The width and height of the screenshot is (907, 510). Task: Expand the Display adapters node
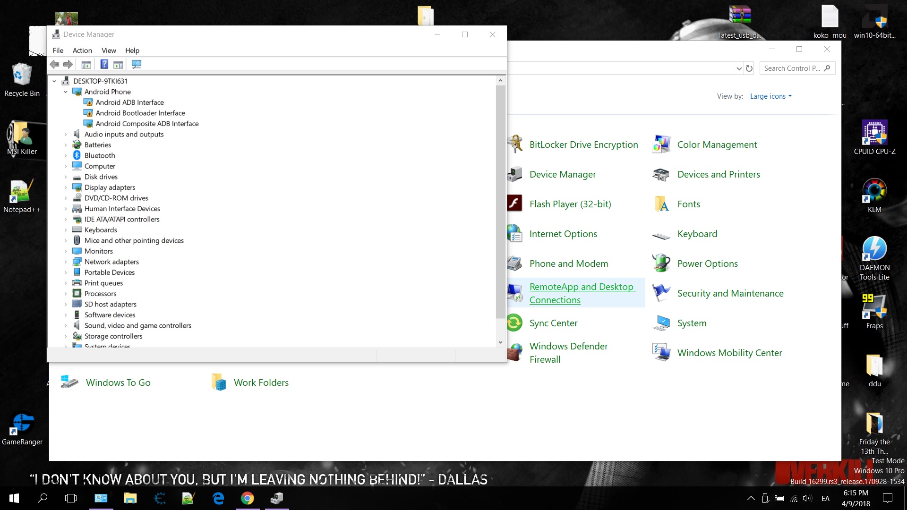pyautogui.click(x=66, y=187)
